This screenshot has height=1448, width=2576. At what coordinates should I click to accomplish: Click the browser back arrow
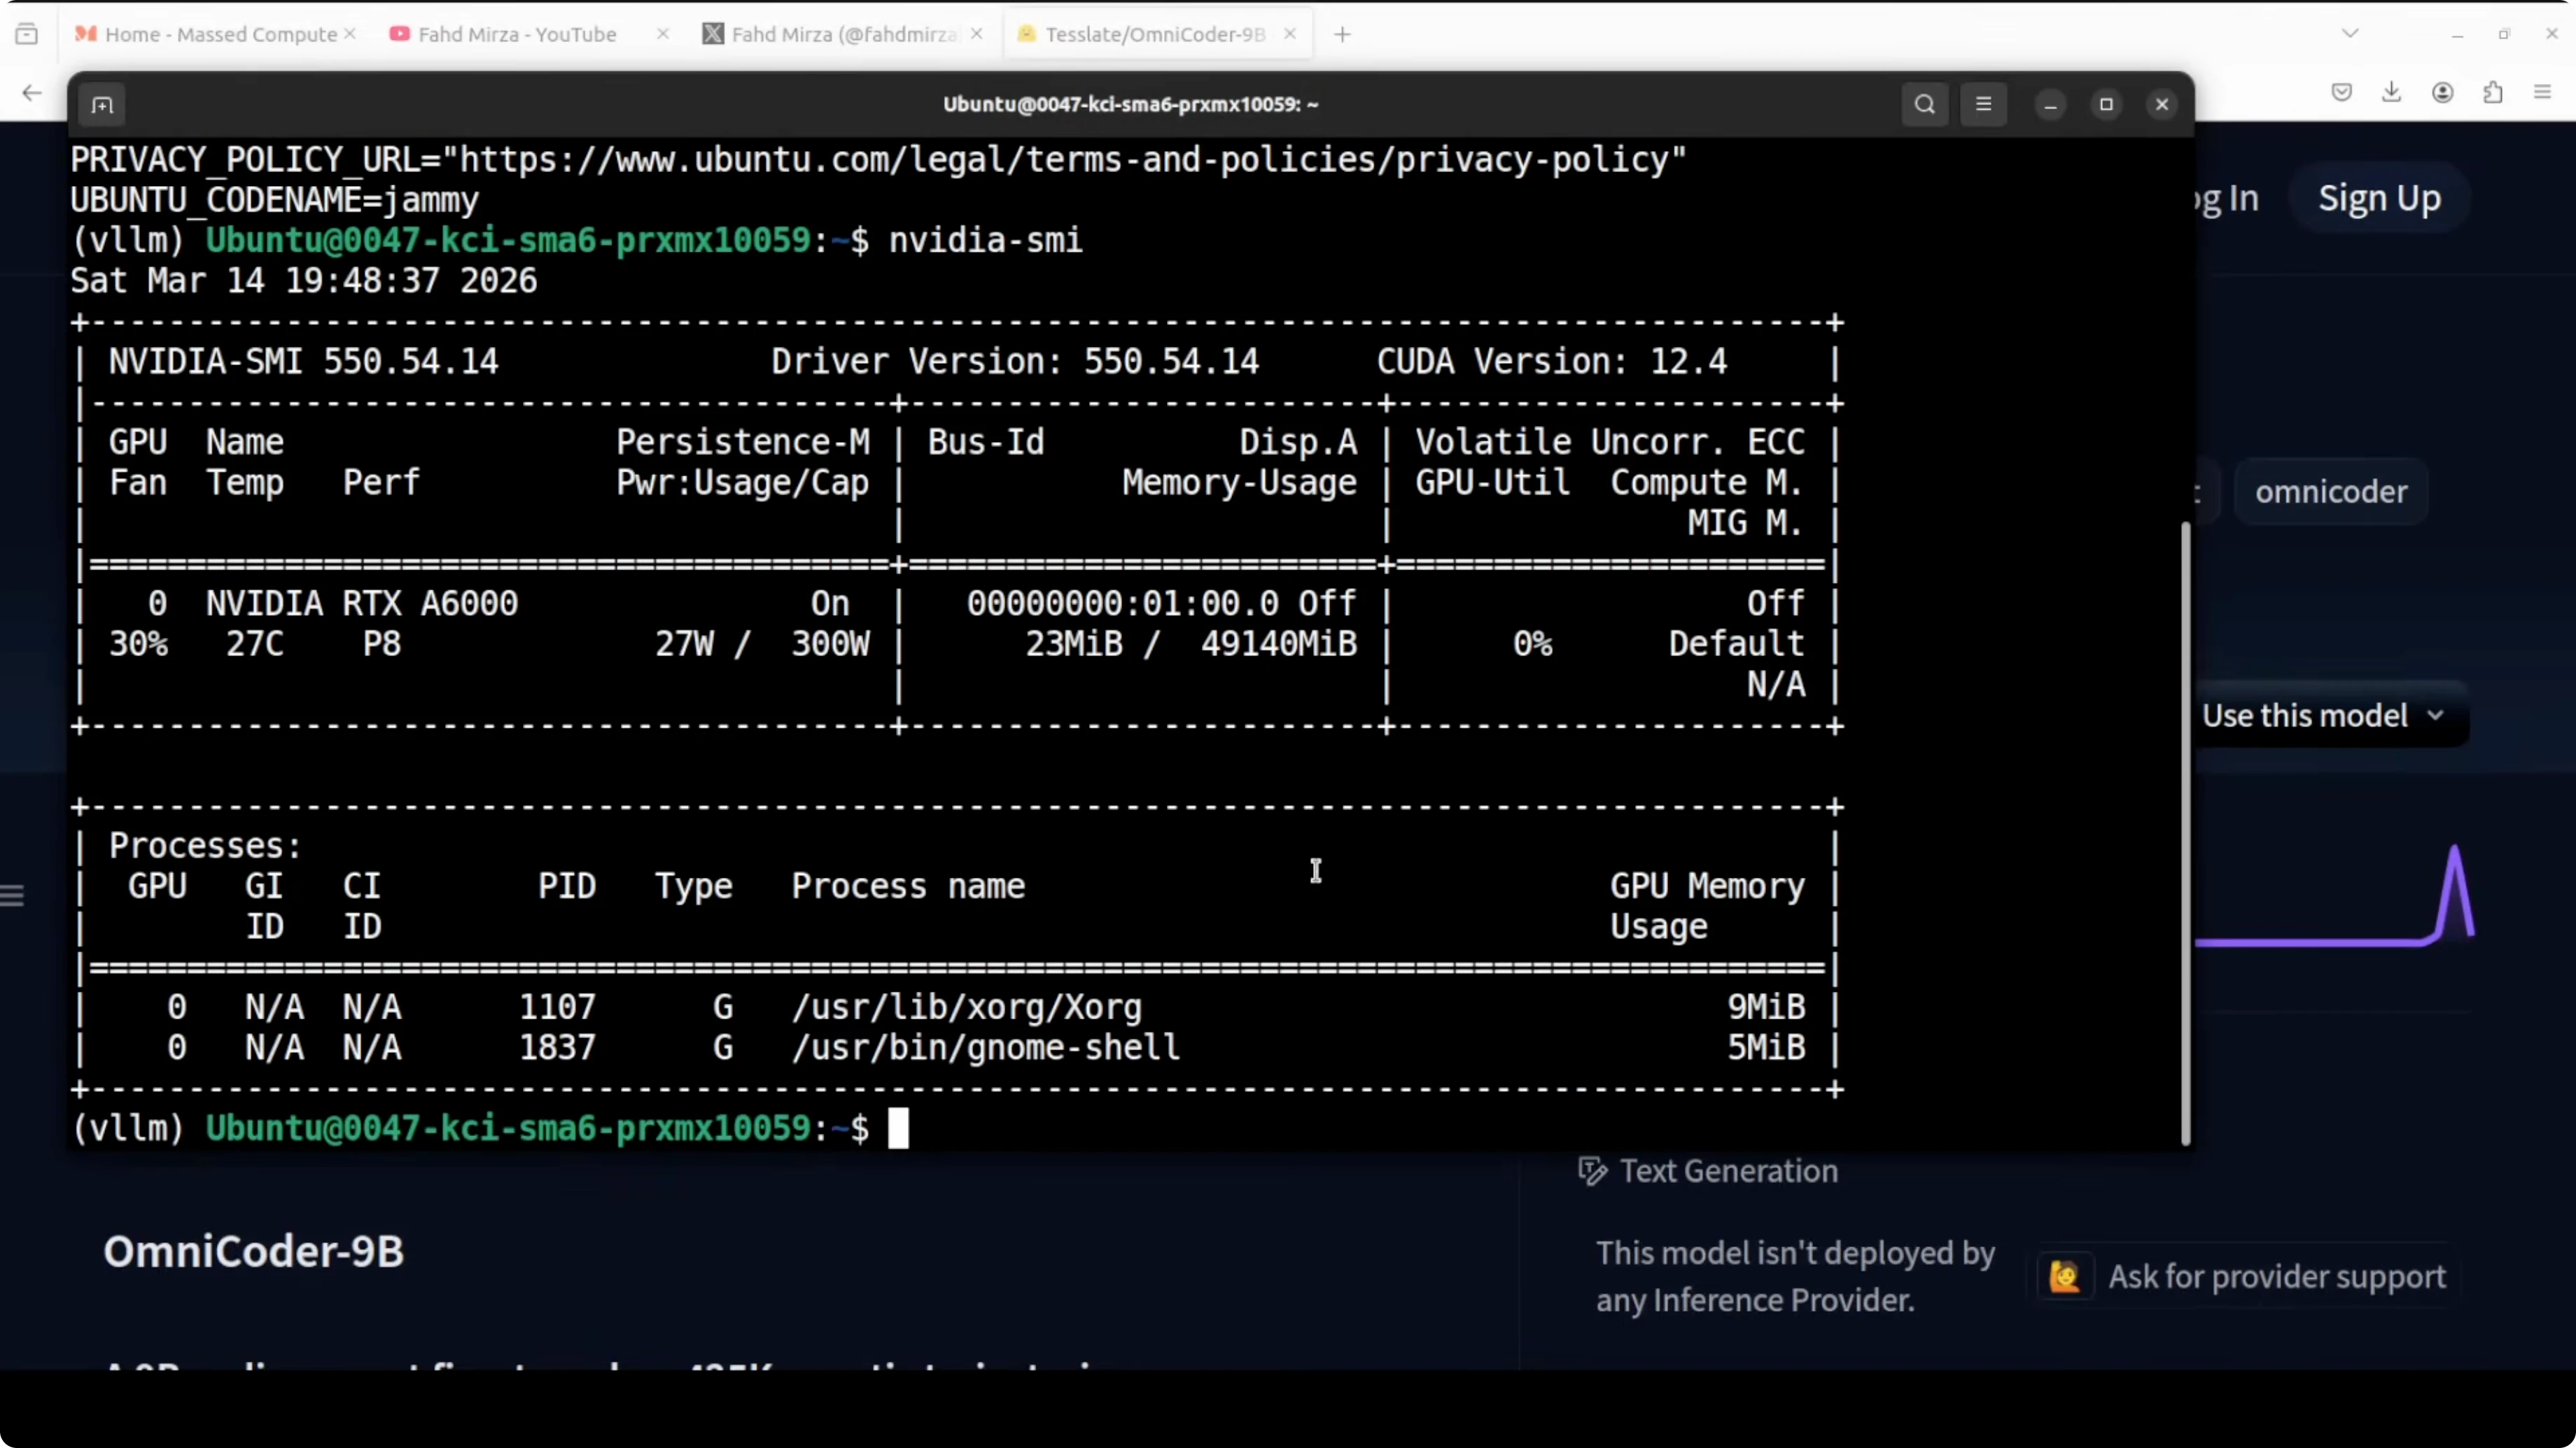[32, 93]
